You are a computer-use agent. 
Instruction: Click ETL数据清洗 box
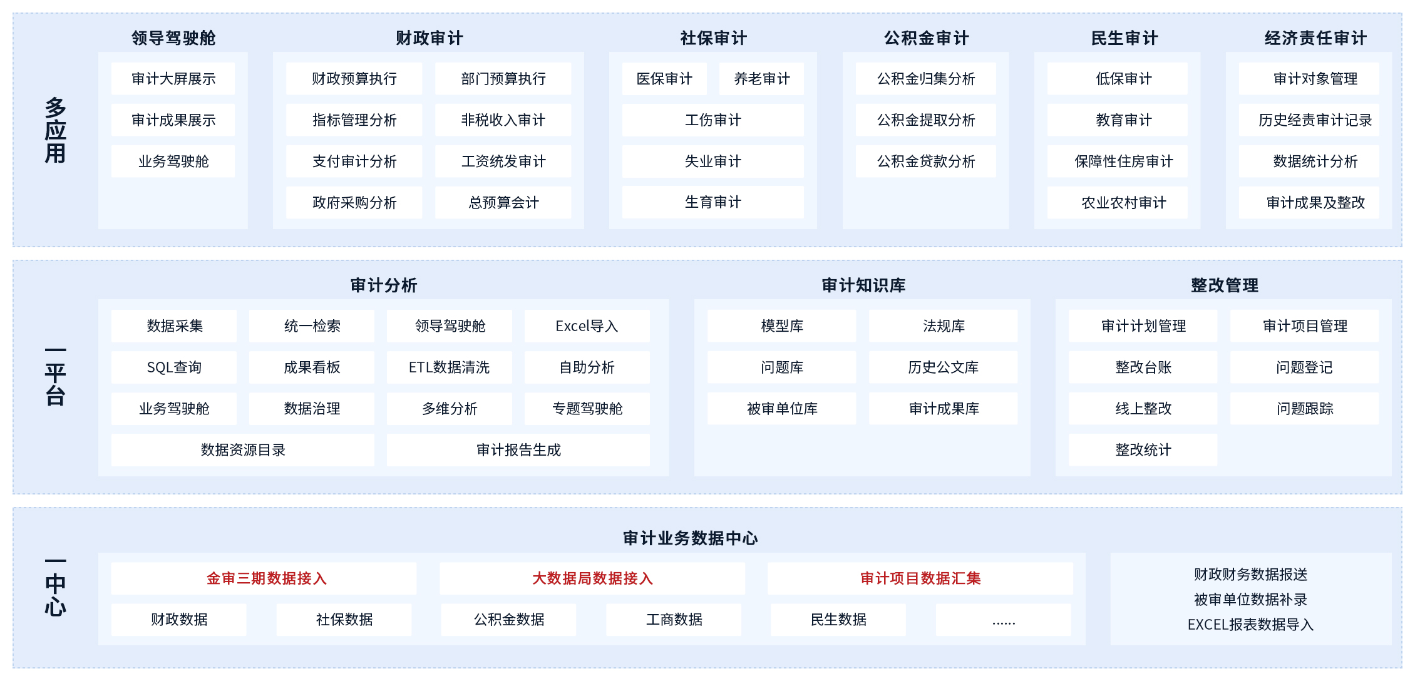point(450,367)
